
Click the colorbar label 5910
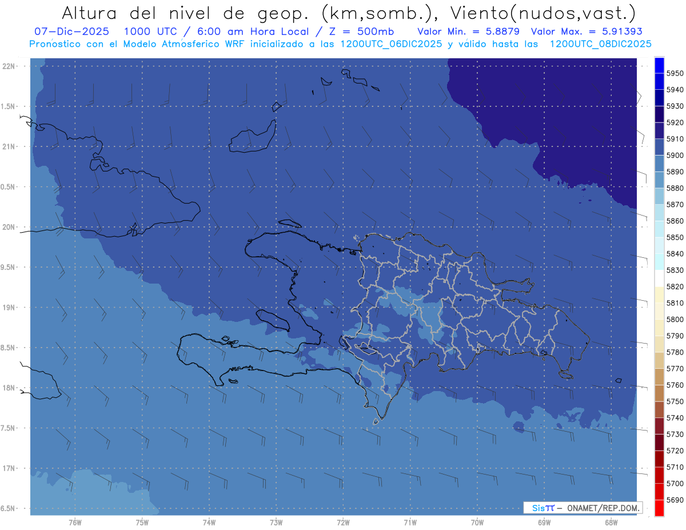point(675,139)
